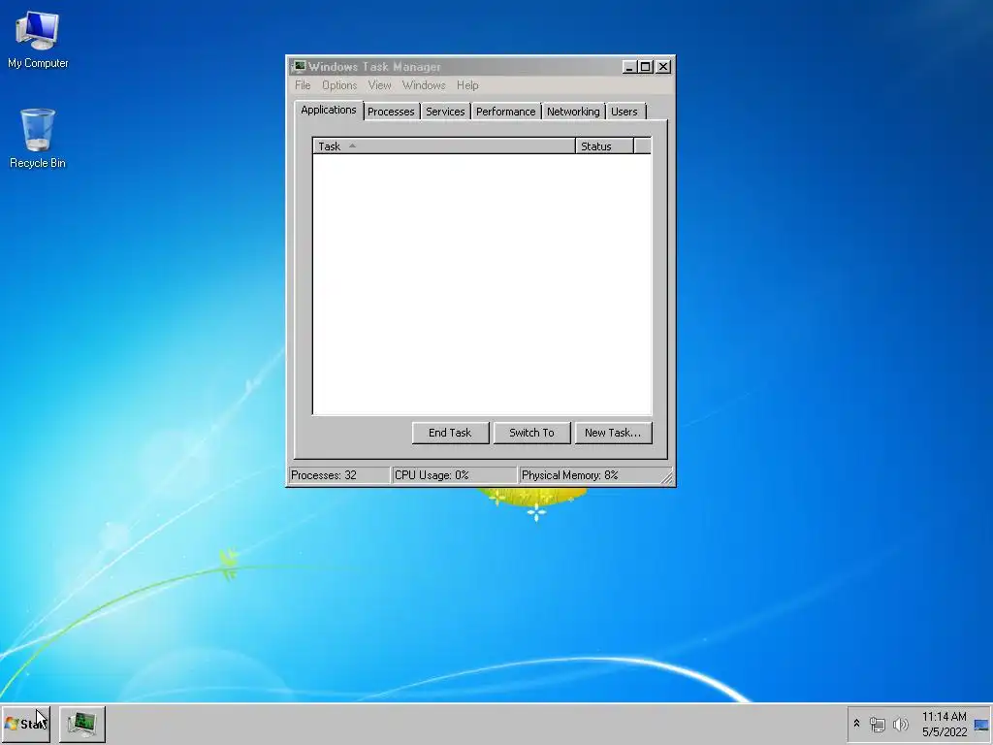Click the Switch To button
The height and width of the screenshot is (745, 993).
[532, 433]
